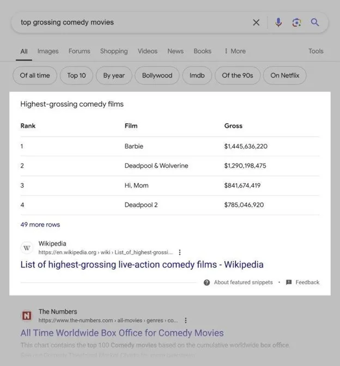Apply the 'Of the 90s' filter chip
Viewport: 340px width, 366px height.
(238, 75)
